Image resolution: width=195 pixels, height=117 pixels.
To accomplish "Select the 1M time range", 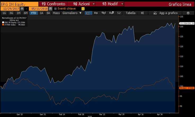I will click(x=18, y=13).
